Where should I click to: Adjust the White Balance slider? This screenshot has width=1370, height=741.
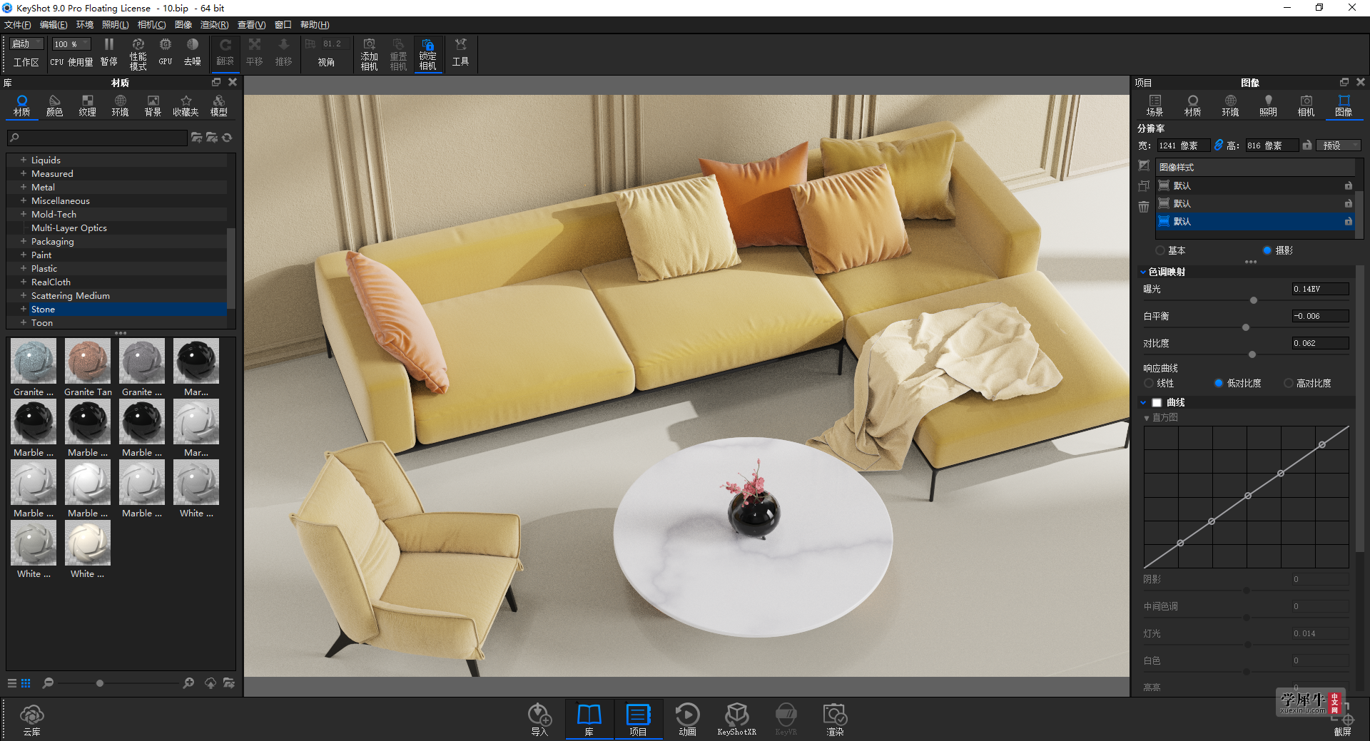[x=1246, y=327]
